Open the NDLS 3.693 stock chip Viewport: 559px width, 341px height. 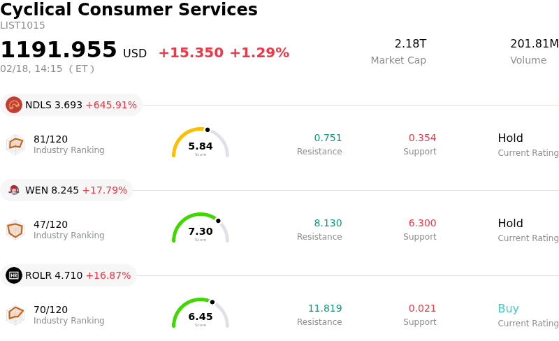pos(71,105)
